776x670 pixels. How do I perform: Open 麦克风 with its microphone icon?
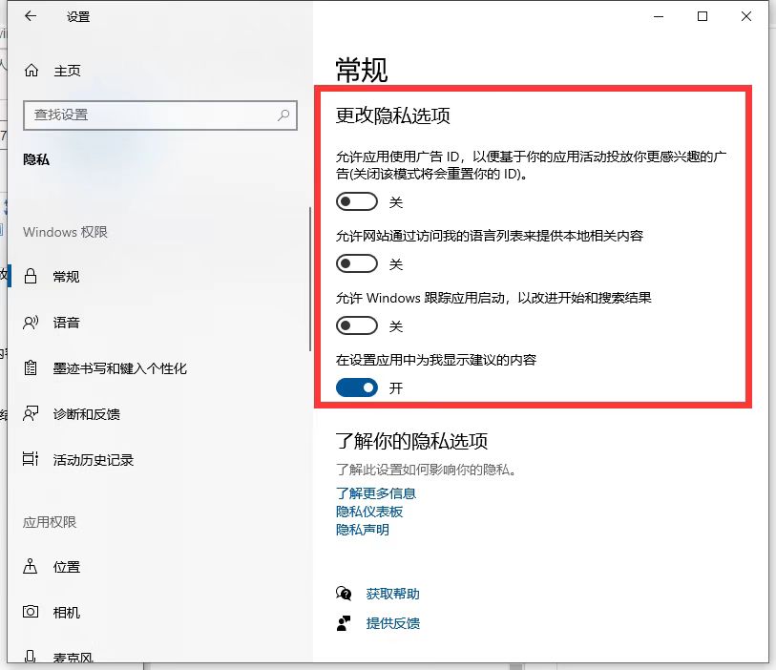pyautogui.click(x=30, y=657)
